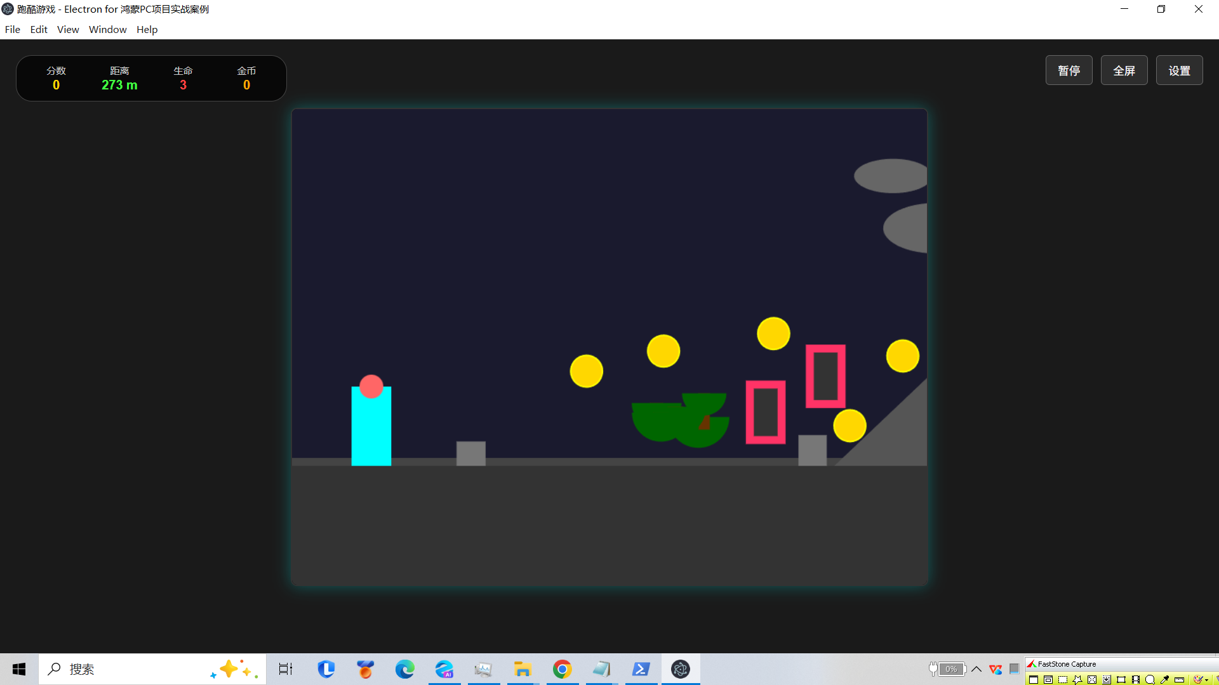Image resolution: width=1219 pixels, height=685 pixels.
Task: Toggle fullscreen with the 全屏 button
Action: pyautogui.click(x=1124, y=70)
